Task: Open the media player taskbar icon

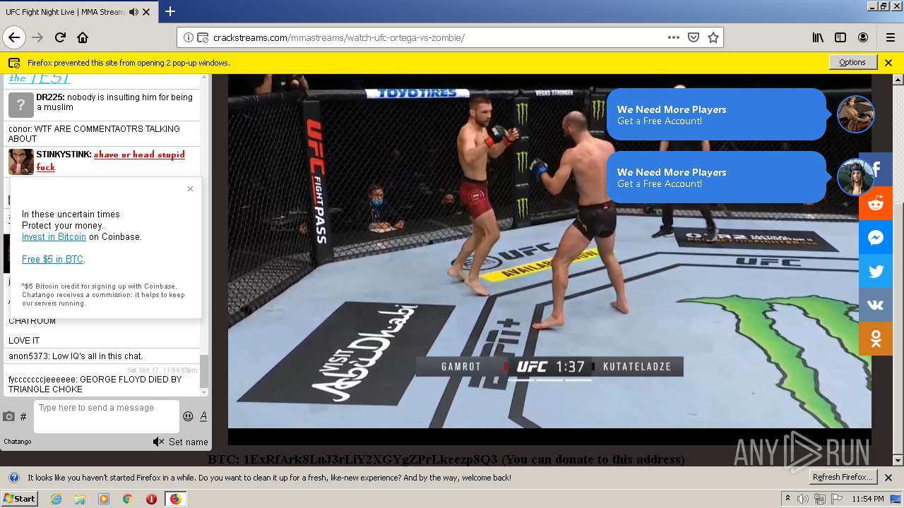Action: click(104, 499)
